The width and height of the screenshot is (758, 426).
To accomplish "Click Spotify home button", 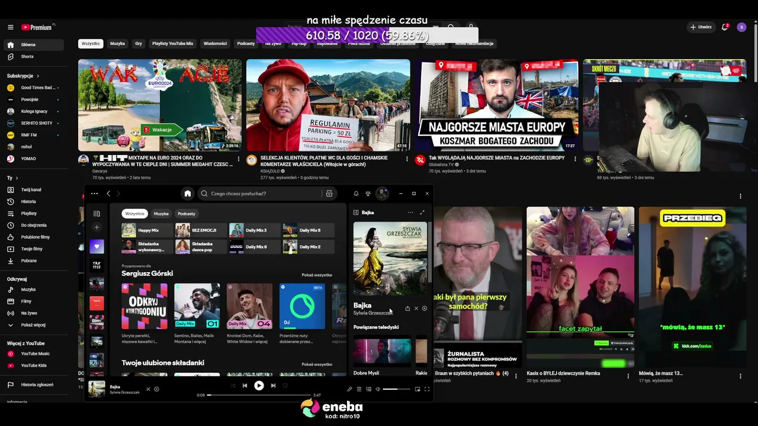I will [188, 193].
